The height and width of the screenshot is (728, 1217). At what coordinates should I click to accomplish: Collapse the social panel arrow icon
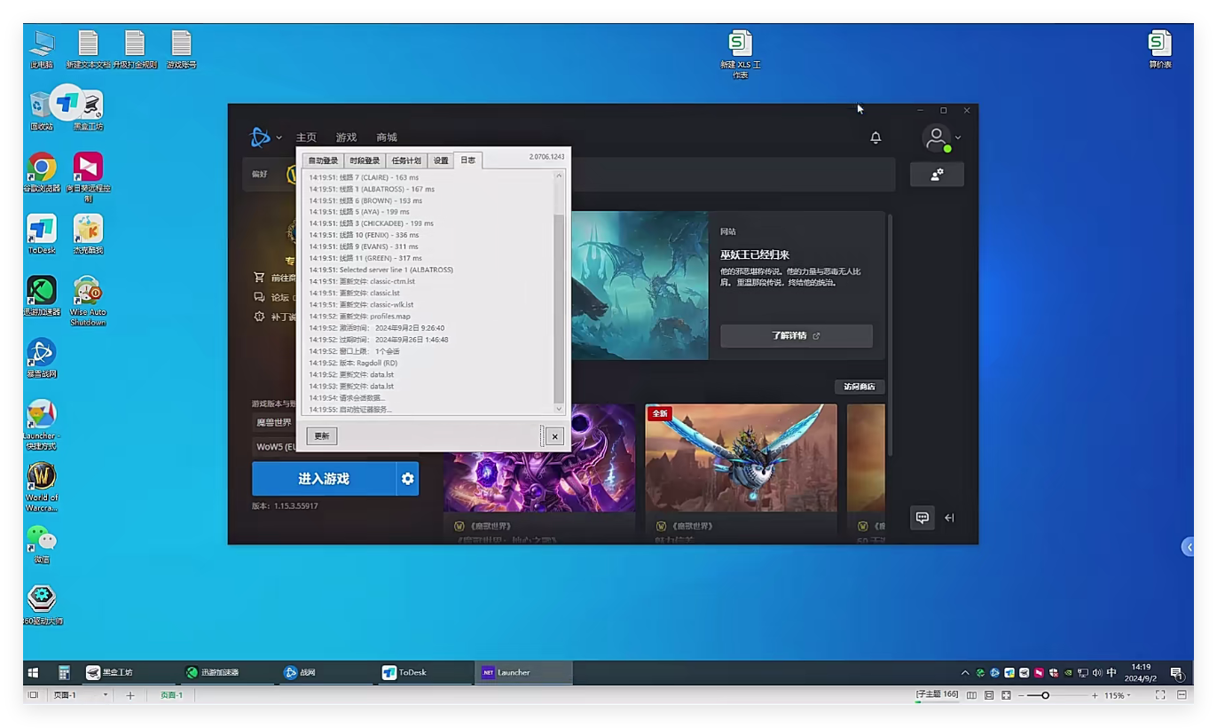[949, 518]
